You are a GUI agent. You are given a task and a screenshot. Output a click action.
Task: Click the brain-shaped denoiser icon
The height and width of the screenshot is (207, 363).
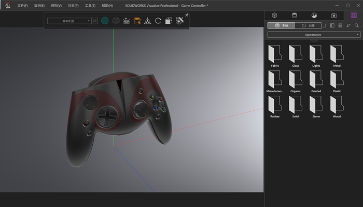pyautogui.click(x=116, y=21)
